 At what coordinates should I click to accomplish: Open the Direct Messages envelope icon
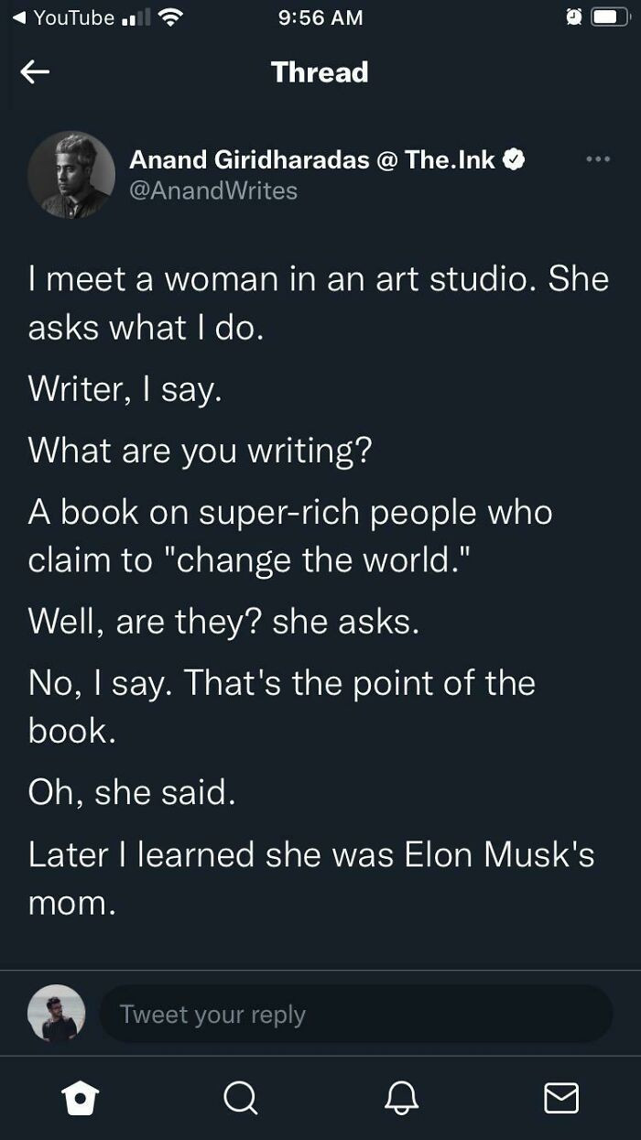561,1098
